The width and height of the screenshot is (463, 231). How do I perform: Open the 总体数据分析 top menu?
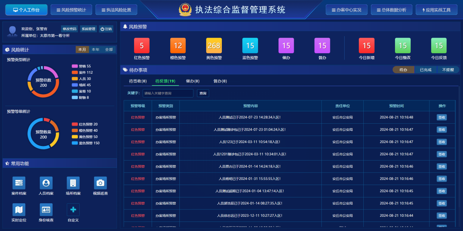[x=391, y=10]
